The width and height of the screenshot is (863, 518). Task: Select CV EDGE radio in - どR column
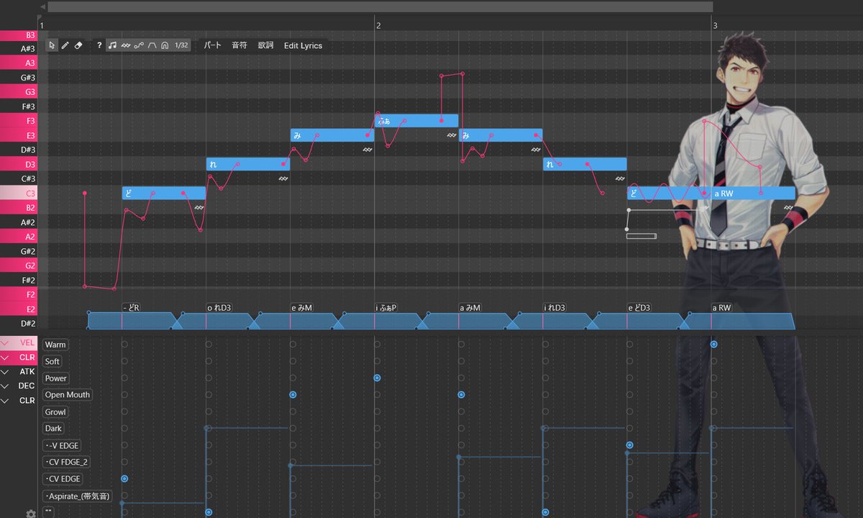click(124, 478)
